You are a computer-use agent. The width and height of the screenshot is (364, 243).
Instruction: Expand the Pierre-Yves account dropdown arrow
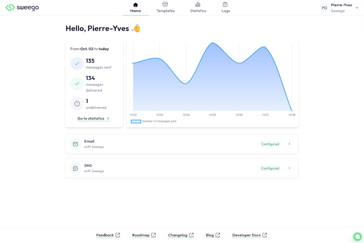357,8
